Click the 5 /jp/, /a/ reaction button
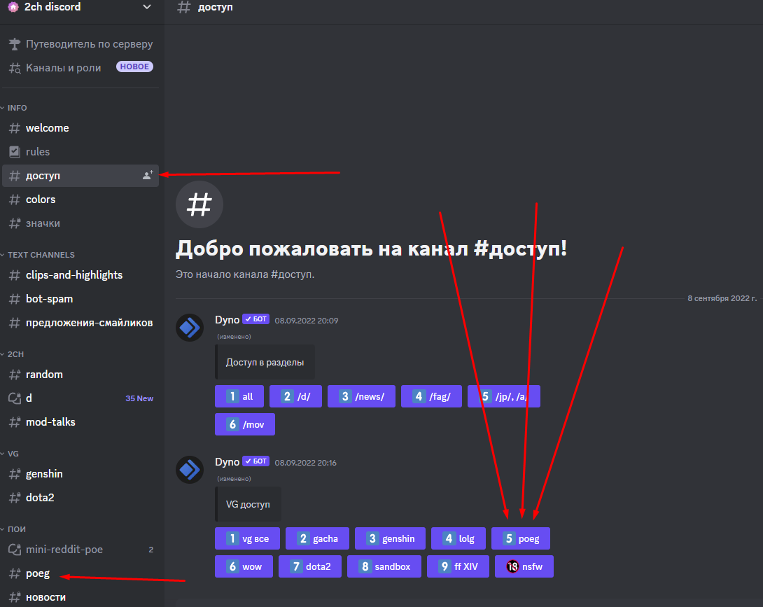This screenshot has height=607, width=763. (x=504, y=396)
